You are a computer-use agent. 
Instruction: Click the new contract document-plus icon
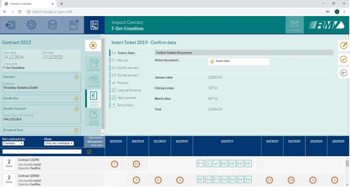coord(73,25)
